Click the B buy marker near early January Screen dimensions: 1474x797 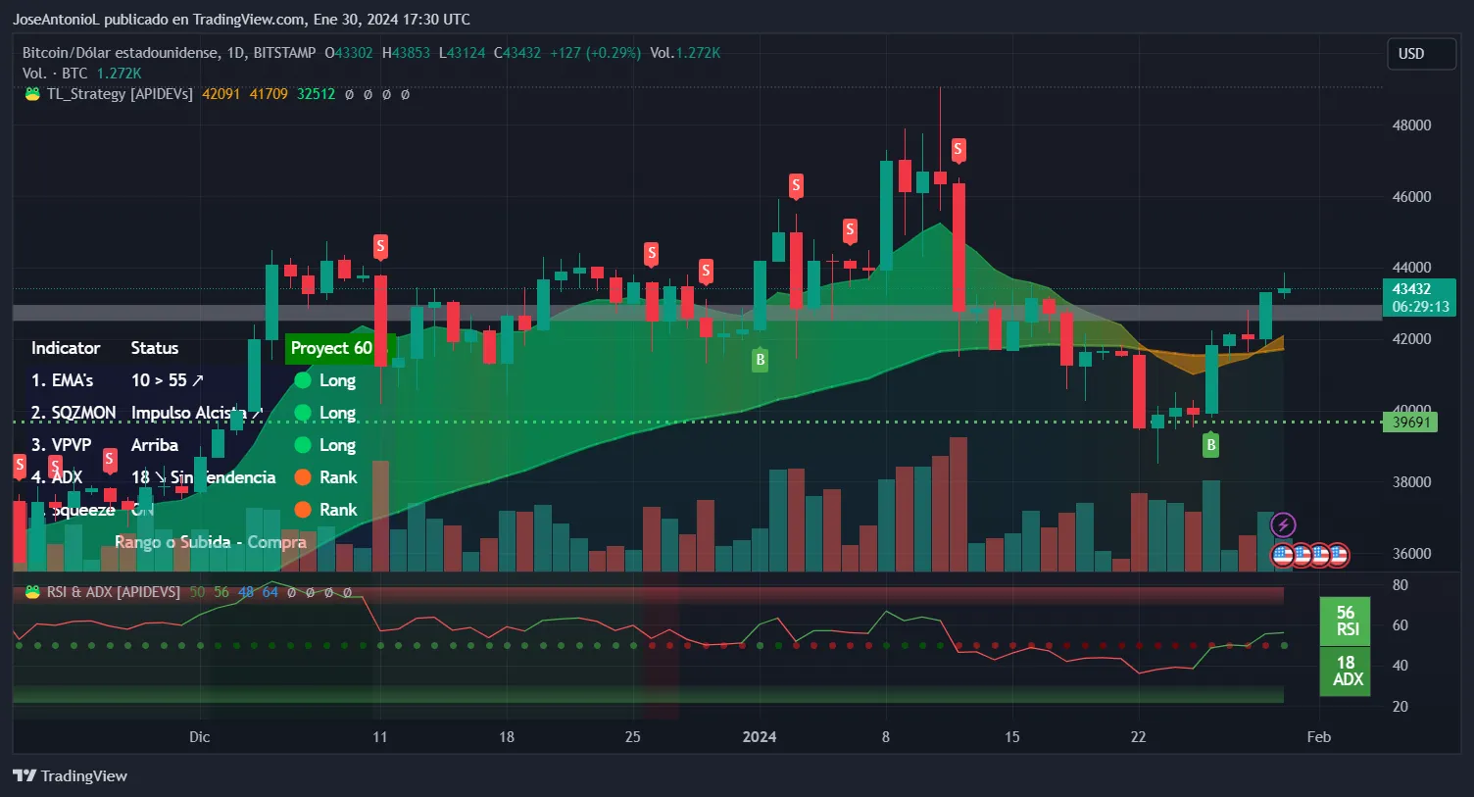pyautogui.click(x=760, y=360)
